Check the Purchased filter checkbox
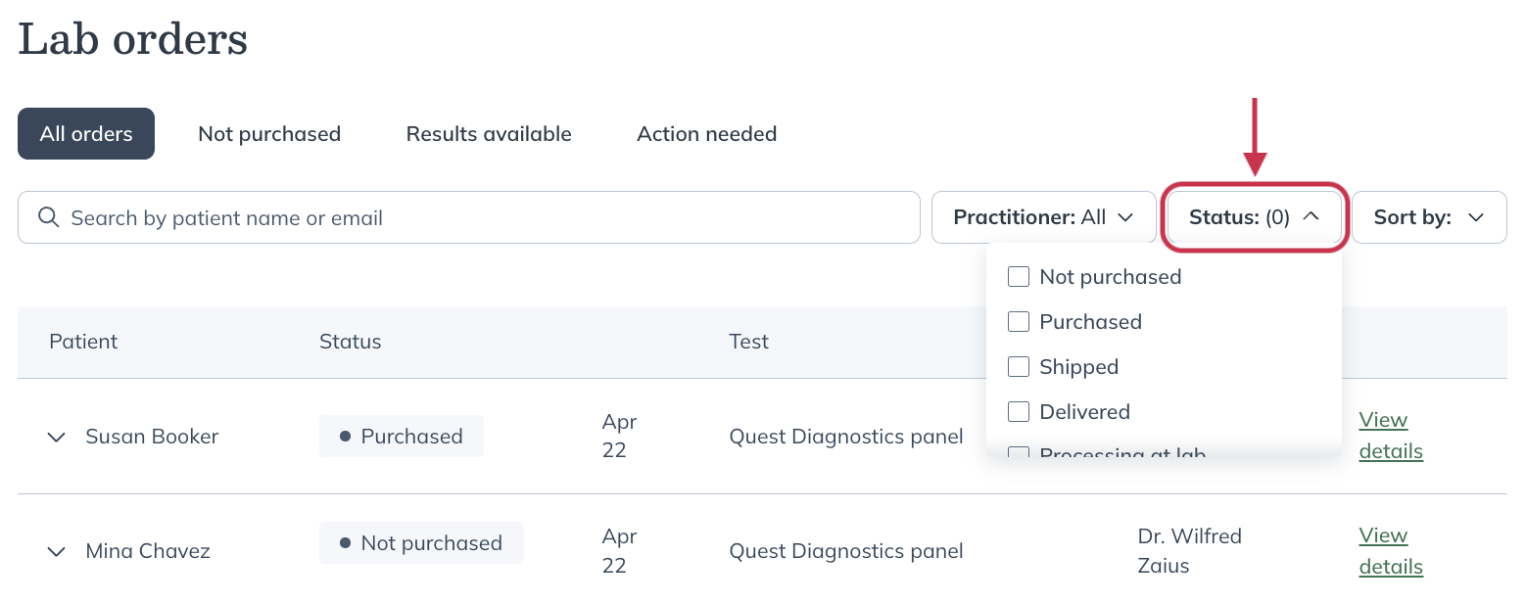The width and height of the screenshot is (1526, 603). [1019, 321]
